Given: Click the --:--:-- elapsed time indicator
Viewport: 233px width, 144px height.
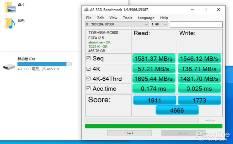Looking at the screenshot, I should click(210, 120).
